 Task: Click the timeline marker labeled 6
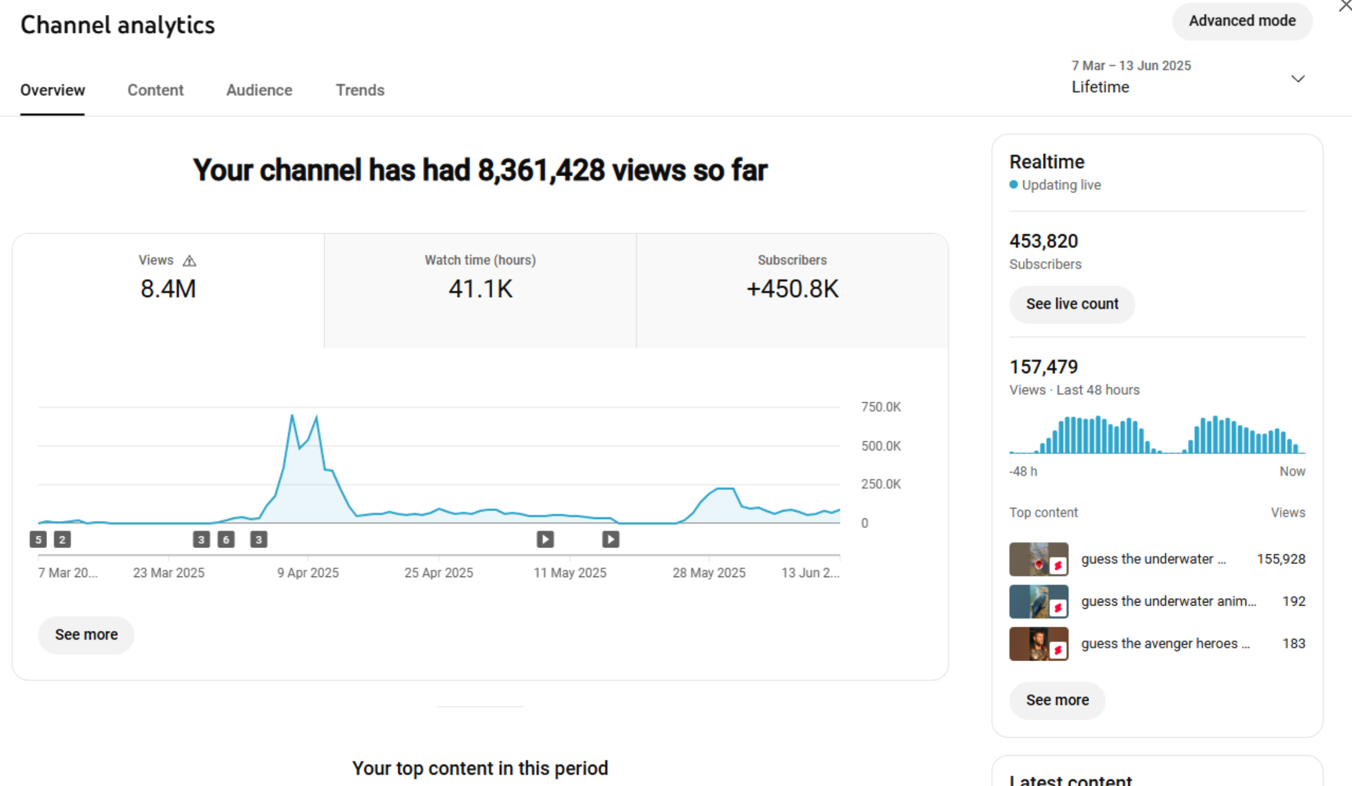226,539
